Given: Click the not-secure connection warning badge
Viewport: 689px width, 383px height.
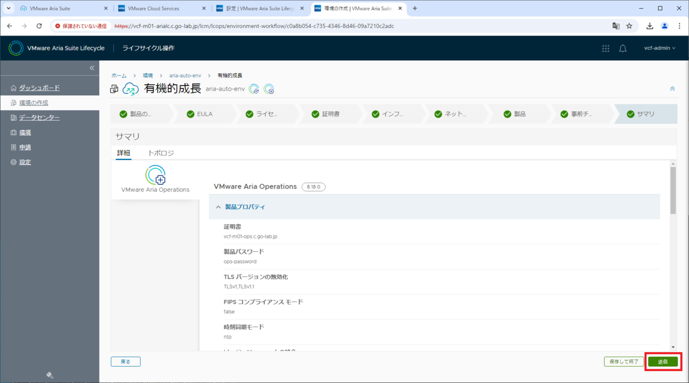Looking at the screenshot, I should coord(80,26).
